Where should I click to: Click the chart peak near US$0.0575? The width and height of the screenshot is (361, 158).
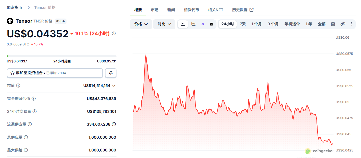coord(146,55)
